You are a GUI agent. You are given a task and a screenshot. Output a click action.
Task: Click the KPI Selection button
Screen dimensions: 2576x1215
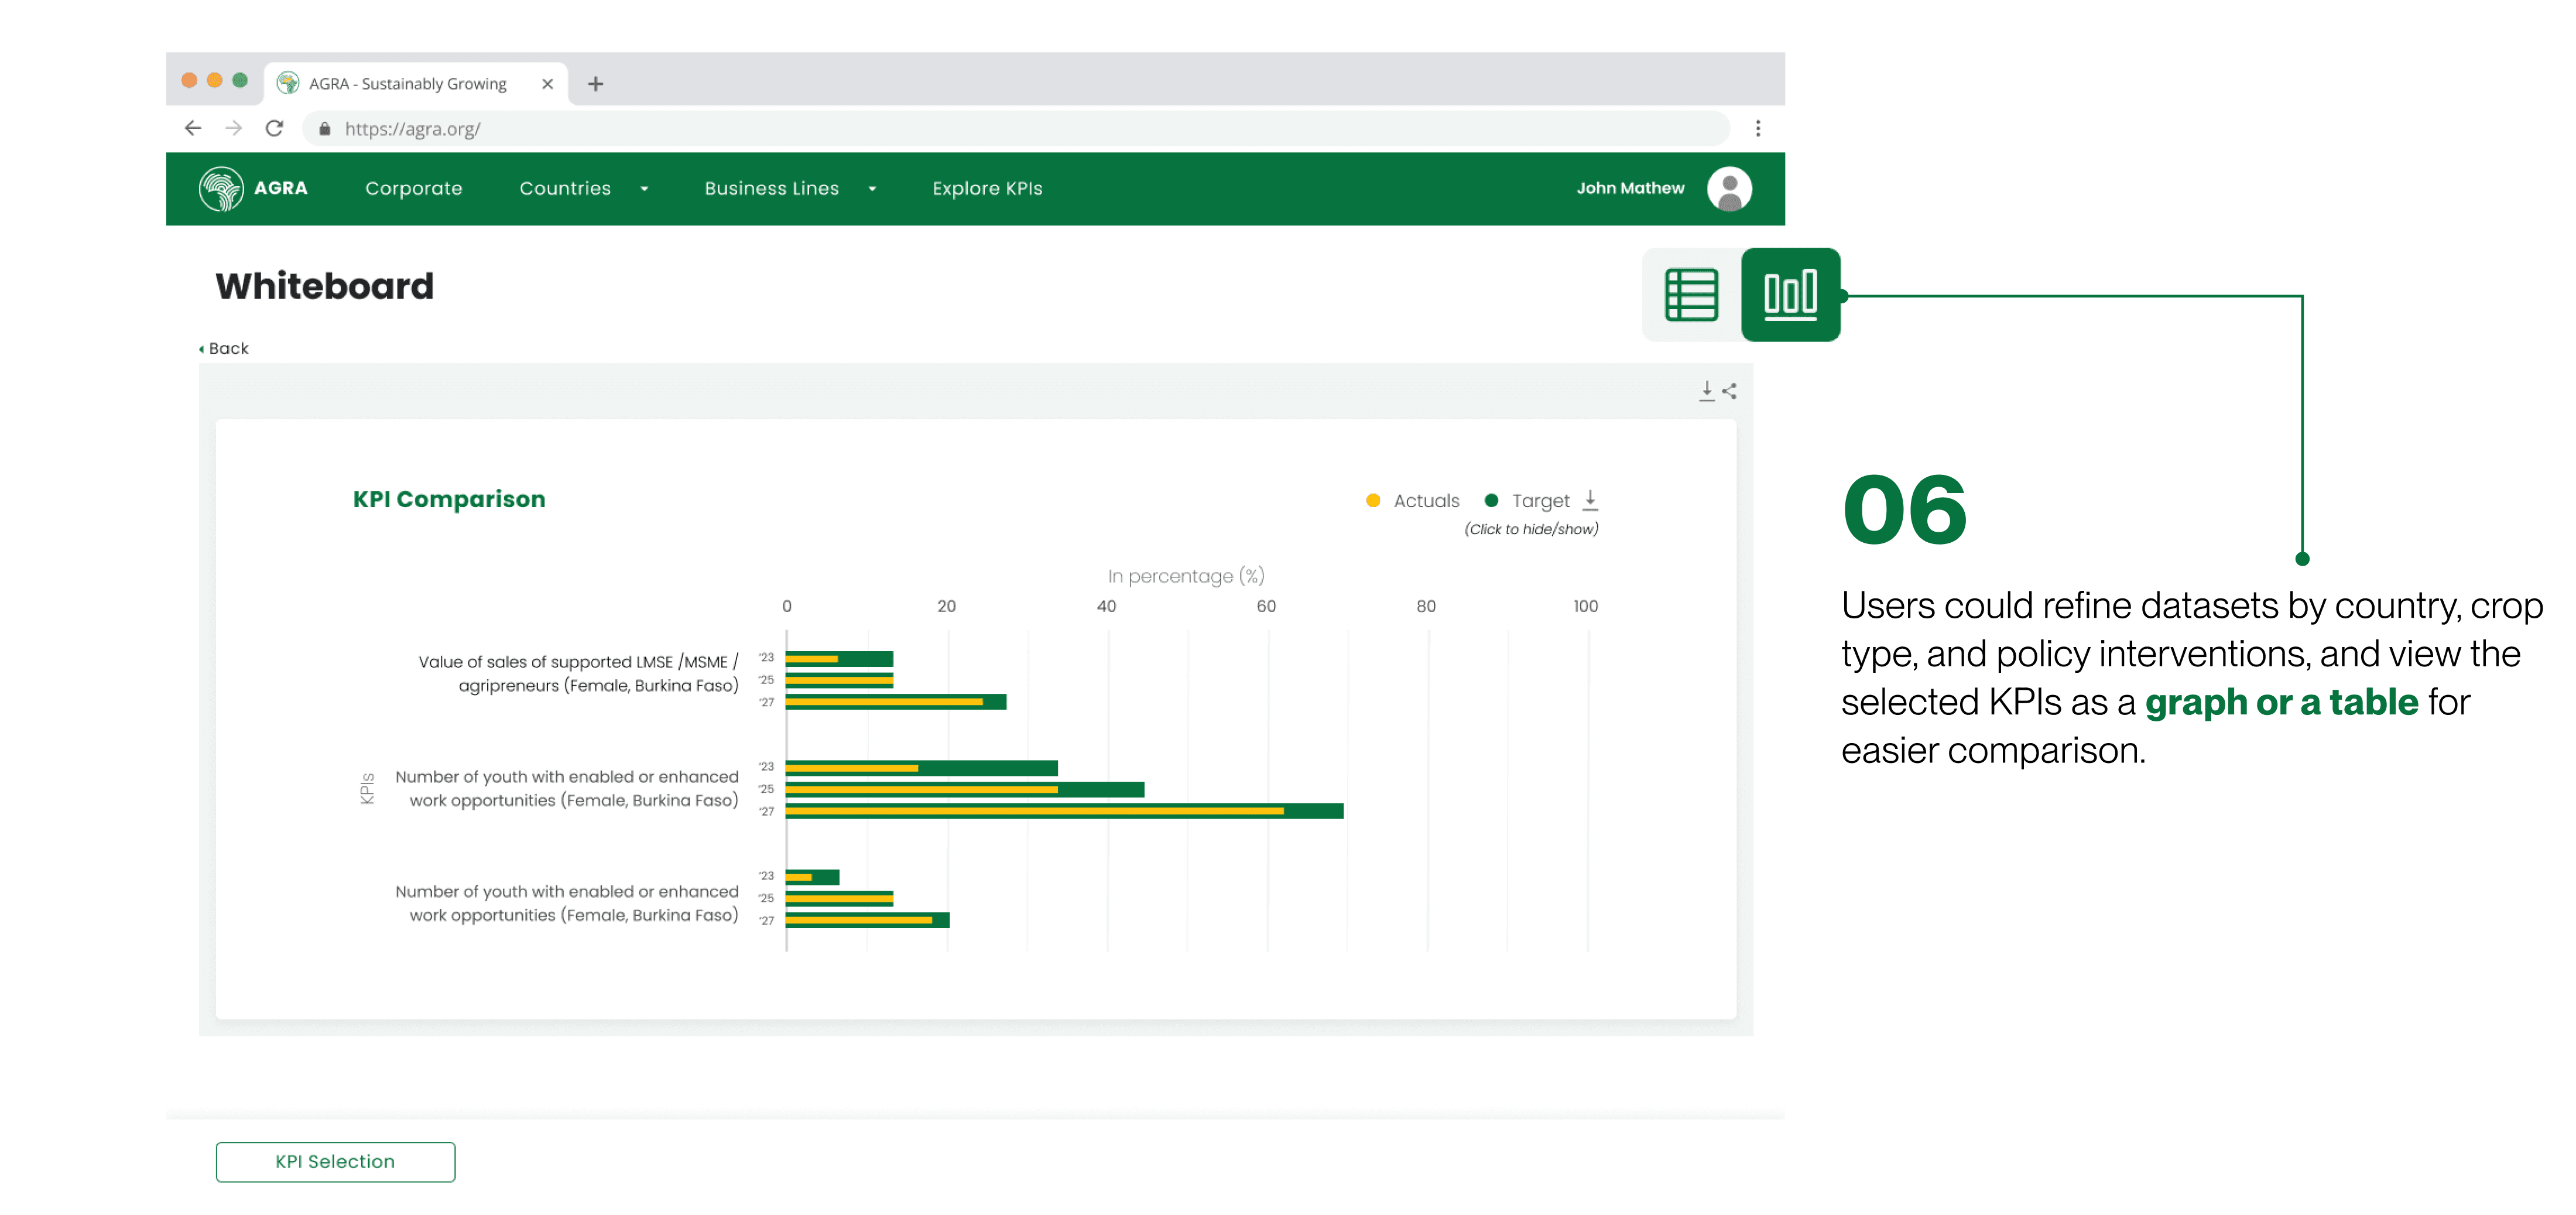click(x=335, y=1161)
